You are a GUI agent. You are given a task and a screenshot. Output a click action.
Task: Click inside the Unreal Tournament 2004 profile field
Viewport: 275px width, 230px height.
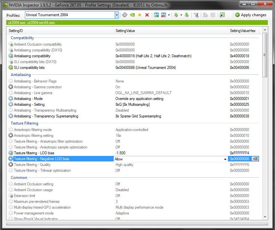[70, 15]
